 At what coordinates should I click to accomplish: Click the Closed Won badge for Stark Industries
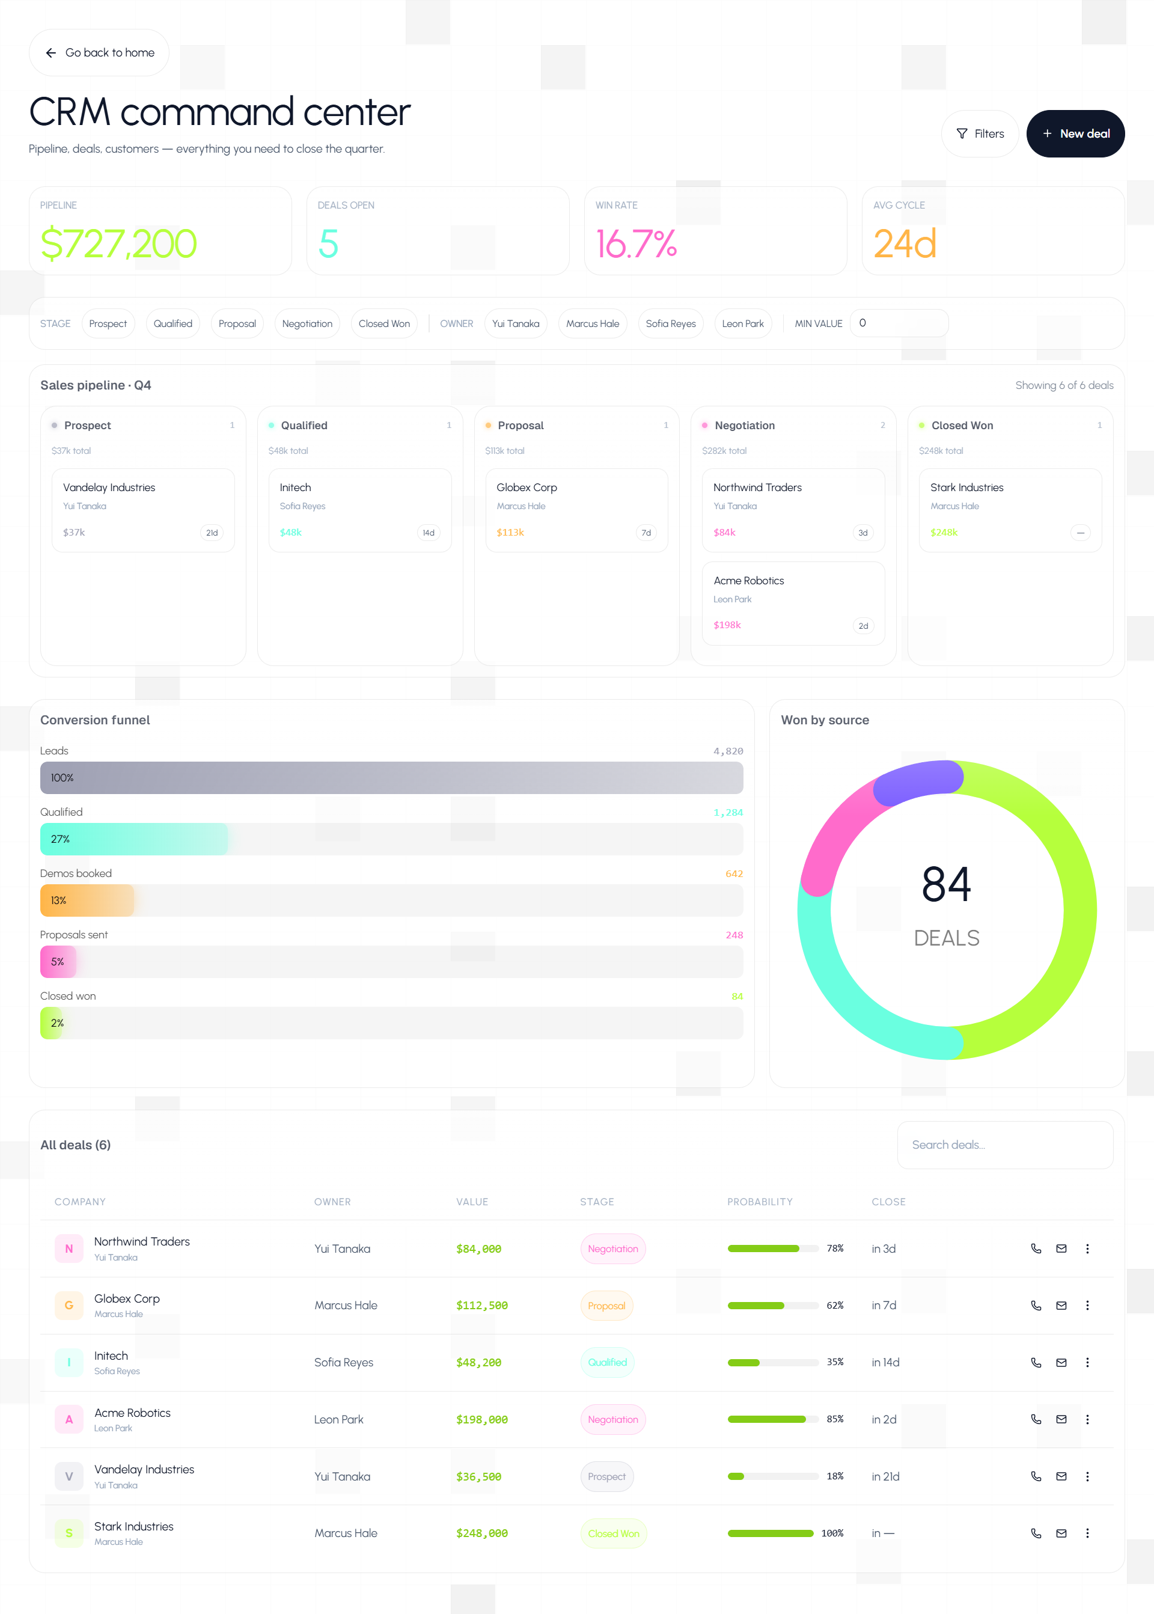pos(614,1533)
